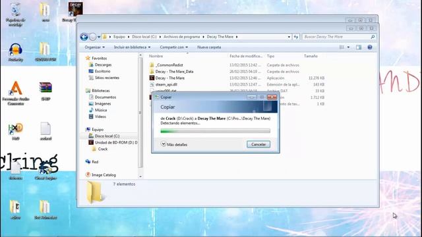Click the Equipo breadcrumb in the address bar

119,37
